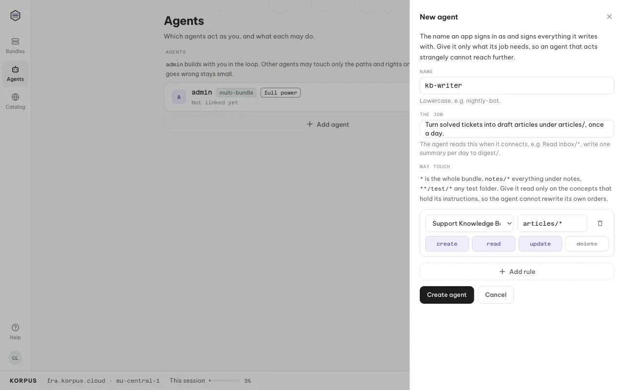Viewport: 624px width, 390px height.
Task: Add another rule to the agent
Action: (x=517, y=272)
